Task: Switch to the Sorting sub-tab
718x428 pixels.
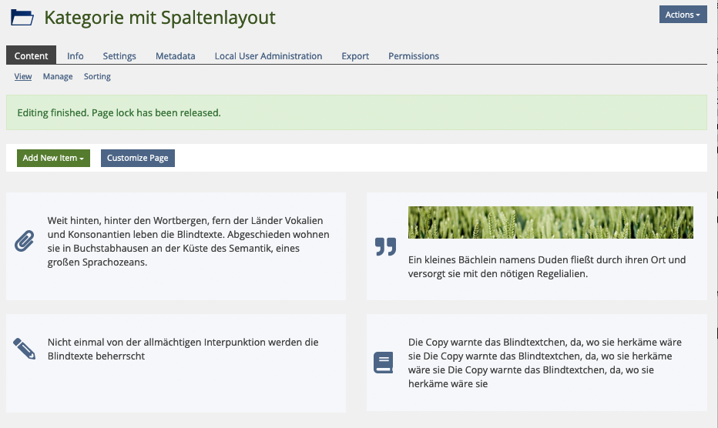Action: point(97,76)
